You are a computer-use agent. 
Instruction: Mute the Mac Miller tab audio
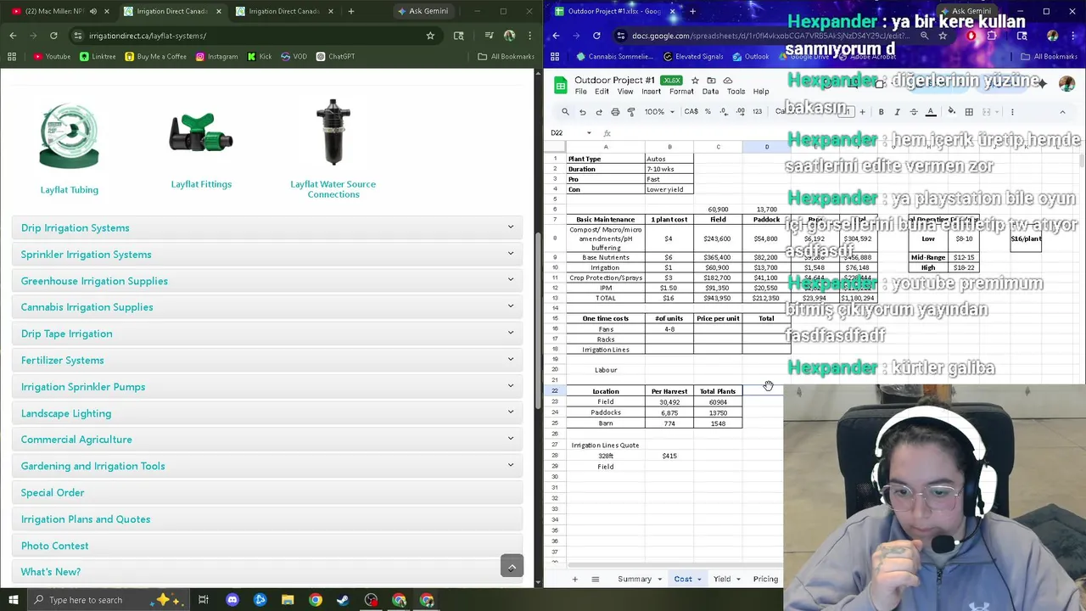(93, 11)
